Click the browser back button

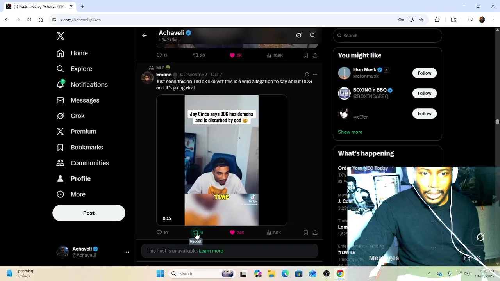pos(7,20)
